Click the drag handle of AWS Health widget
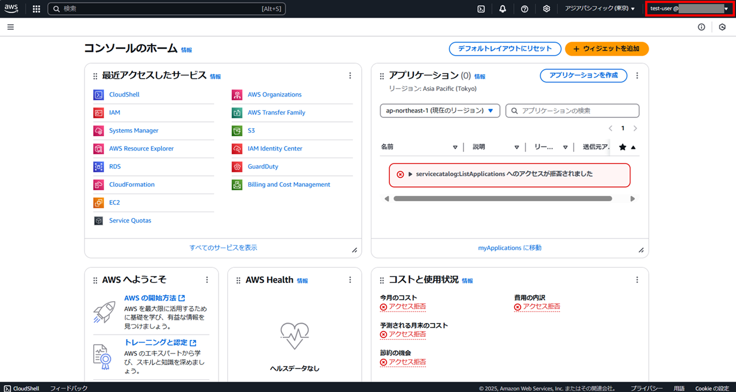 tap(239, 280)
